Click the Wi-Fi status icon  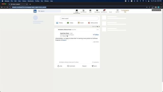tap(143, 1)
